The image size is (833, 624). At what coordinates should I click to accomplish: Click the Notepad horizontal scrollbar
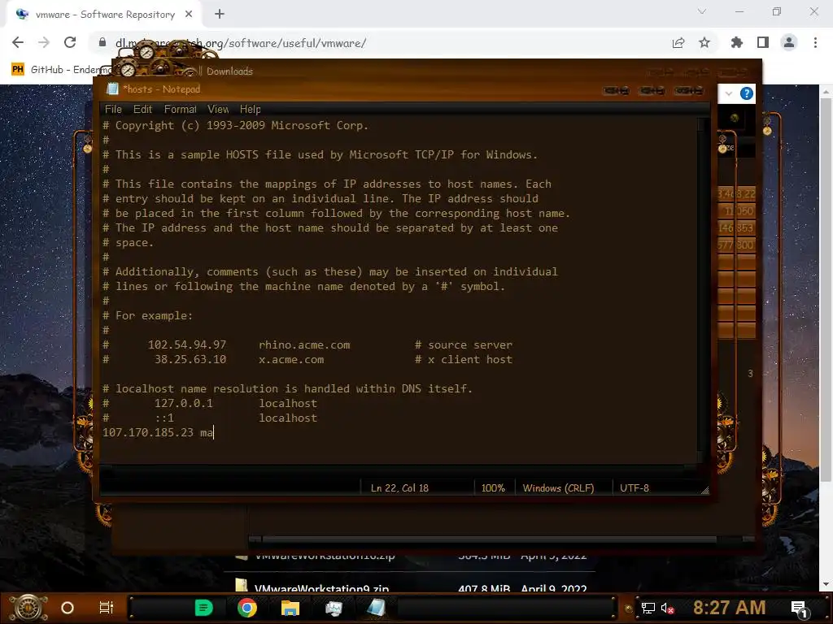pyautogui.click(x=399, y=469)
